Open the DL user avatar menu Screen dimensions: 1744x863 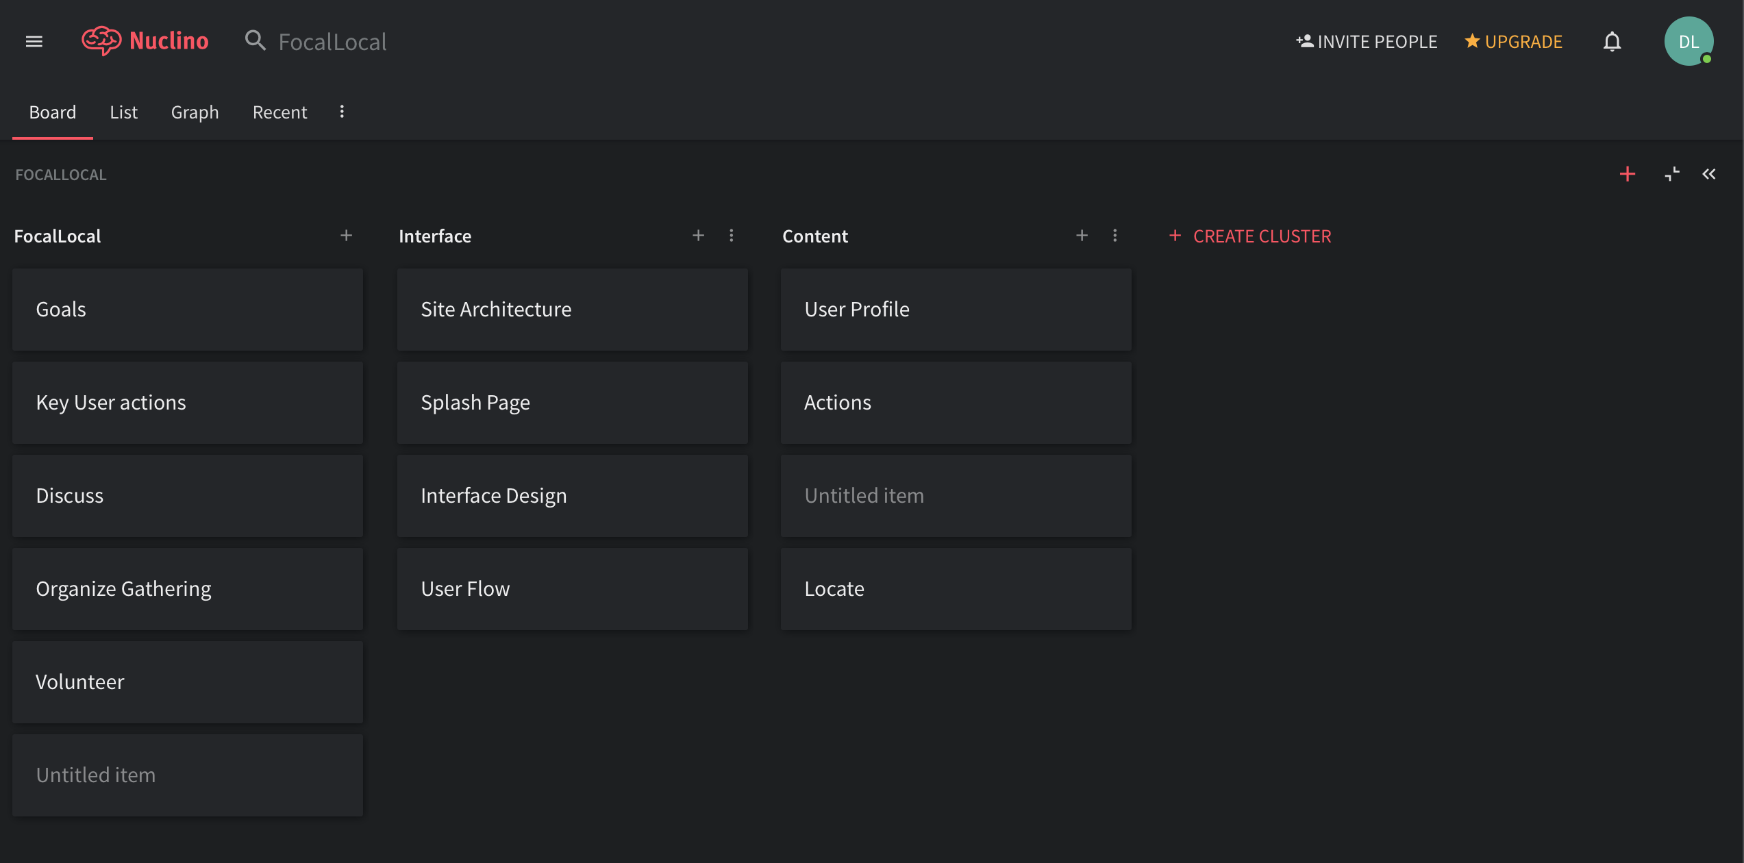tap(1689, 41)
